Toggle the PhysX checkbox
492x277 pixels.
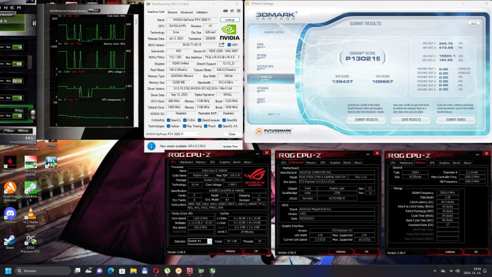tap(205, 126)
